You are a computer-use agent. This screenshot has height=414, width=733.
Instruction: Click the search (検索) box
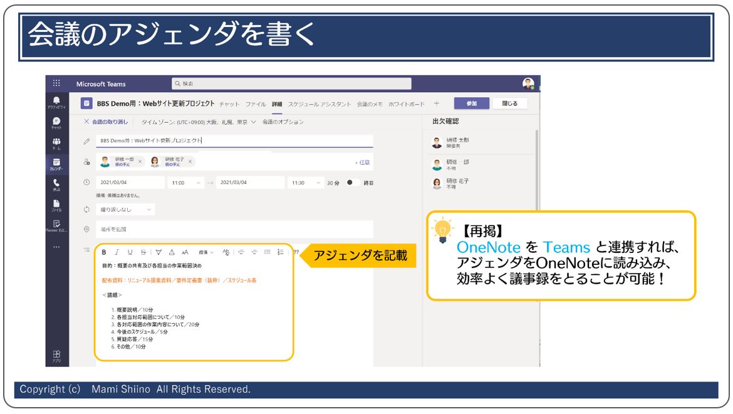click(x=291, y=84)
